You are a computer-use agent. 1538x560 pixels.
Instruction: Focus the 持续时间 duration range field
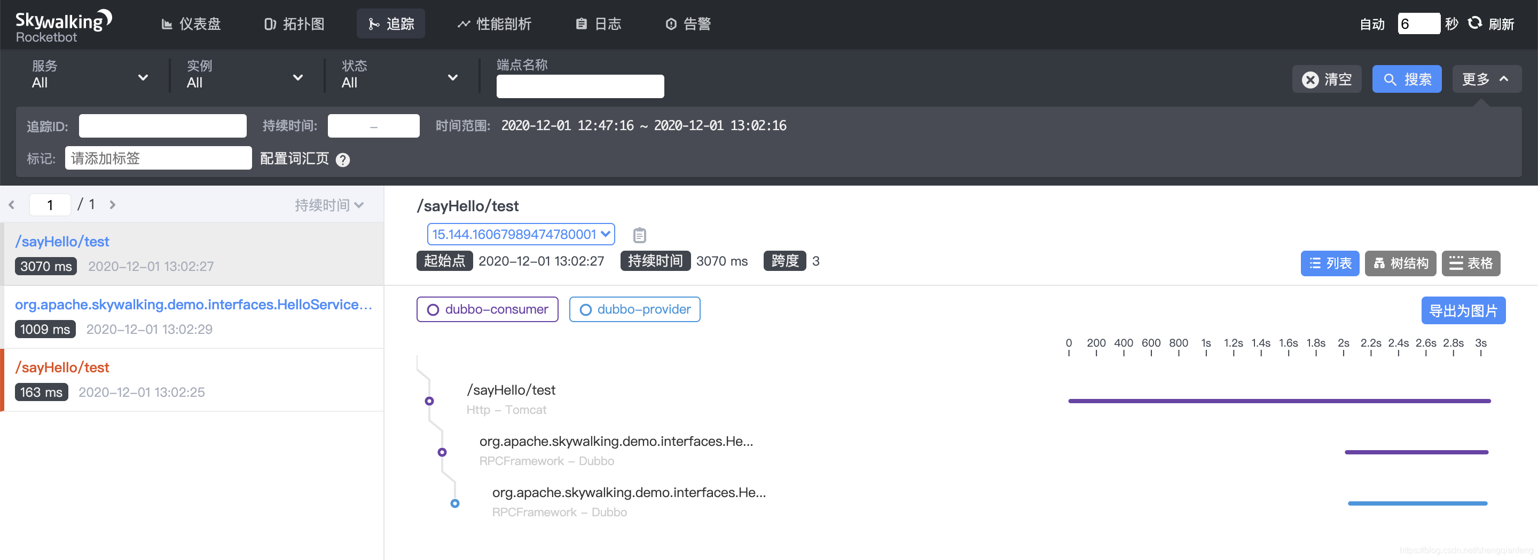click(x=373, y=126)
